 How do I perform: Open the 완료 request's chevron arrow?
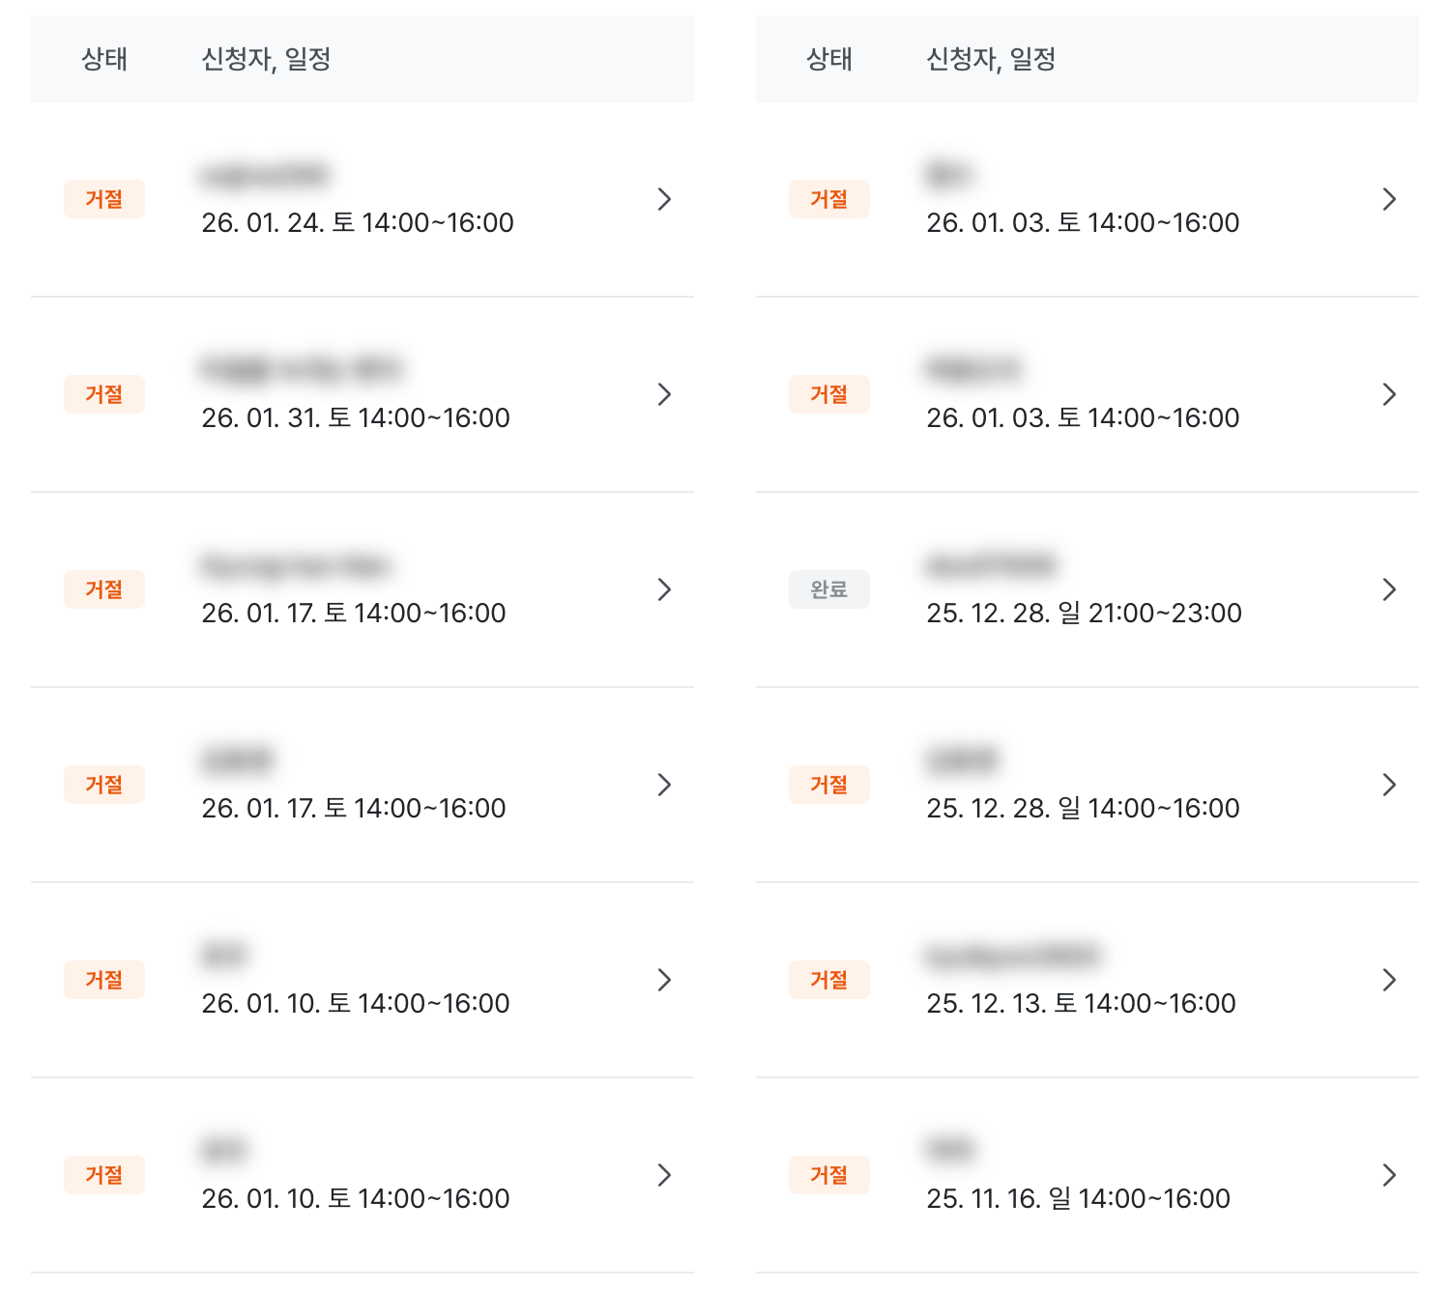tap(1389, 589)
